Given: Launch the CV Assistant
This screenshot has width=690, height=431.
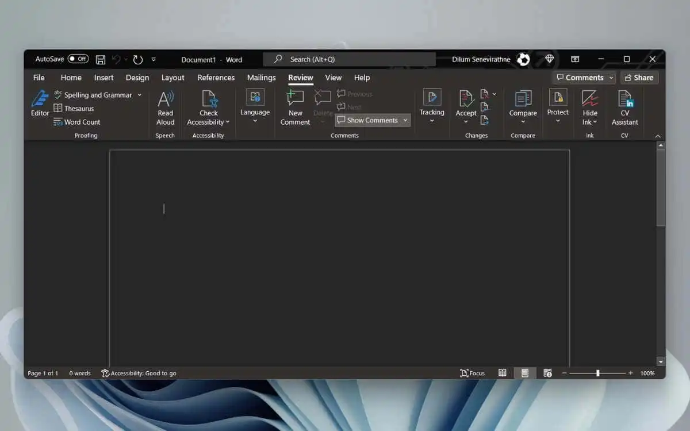Looking at the screenshot, I should coord(624,106).
